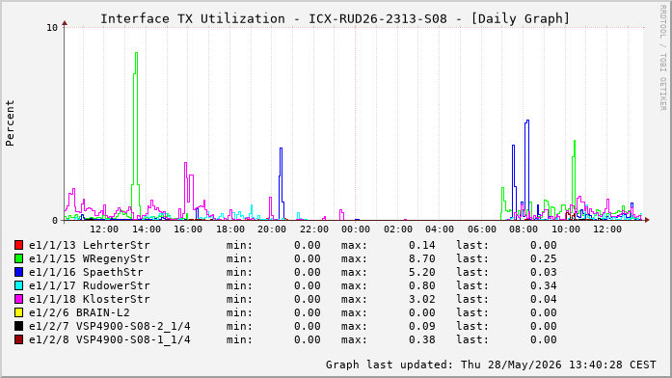The image size is (672, 378).
Task: Click the max value 0.80 for RudowerStr
Action: [421, 285]
